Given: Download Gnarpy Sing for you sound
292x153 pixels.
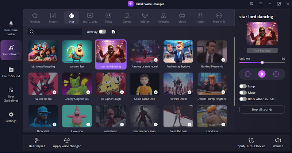Looking at the screenshot, I should (x=88, y=92).
